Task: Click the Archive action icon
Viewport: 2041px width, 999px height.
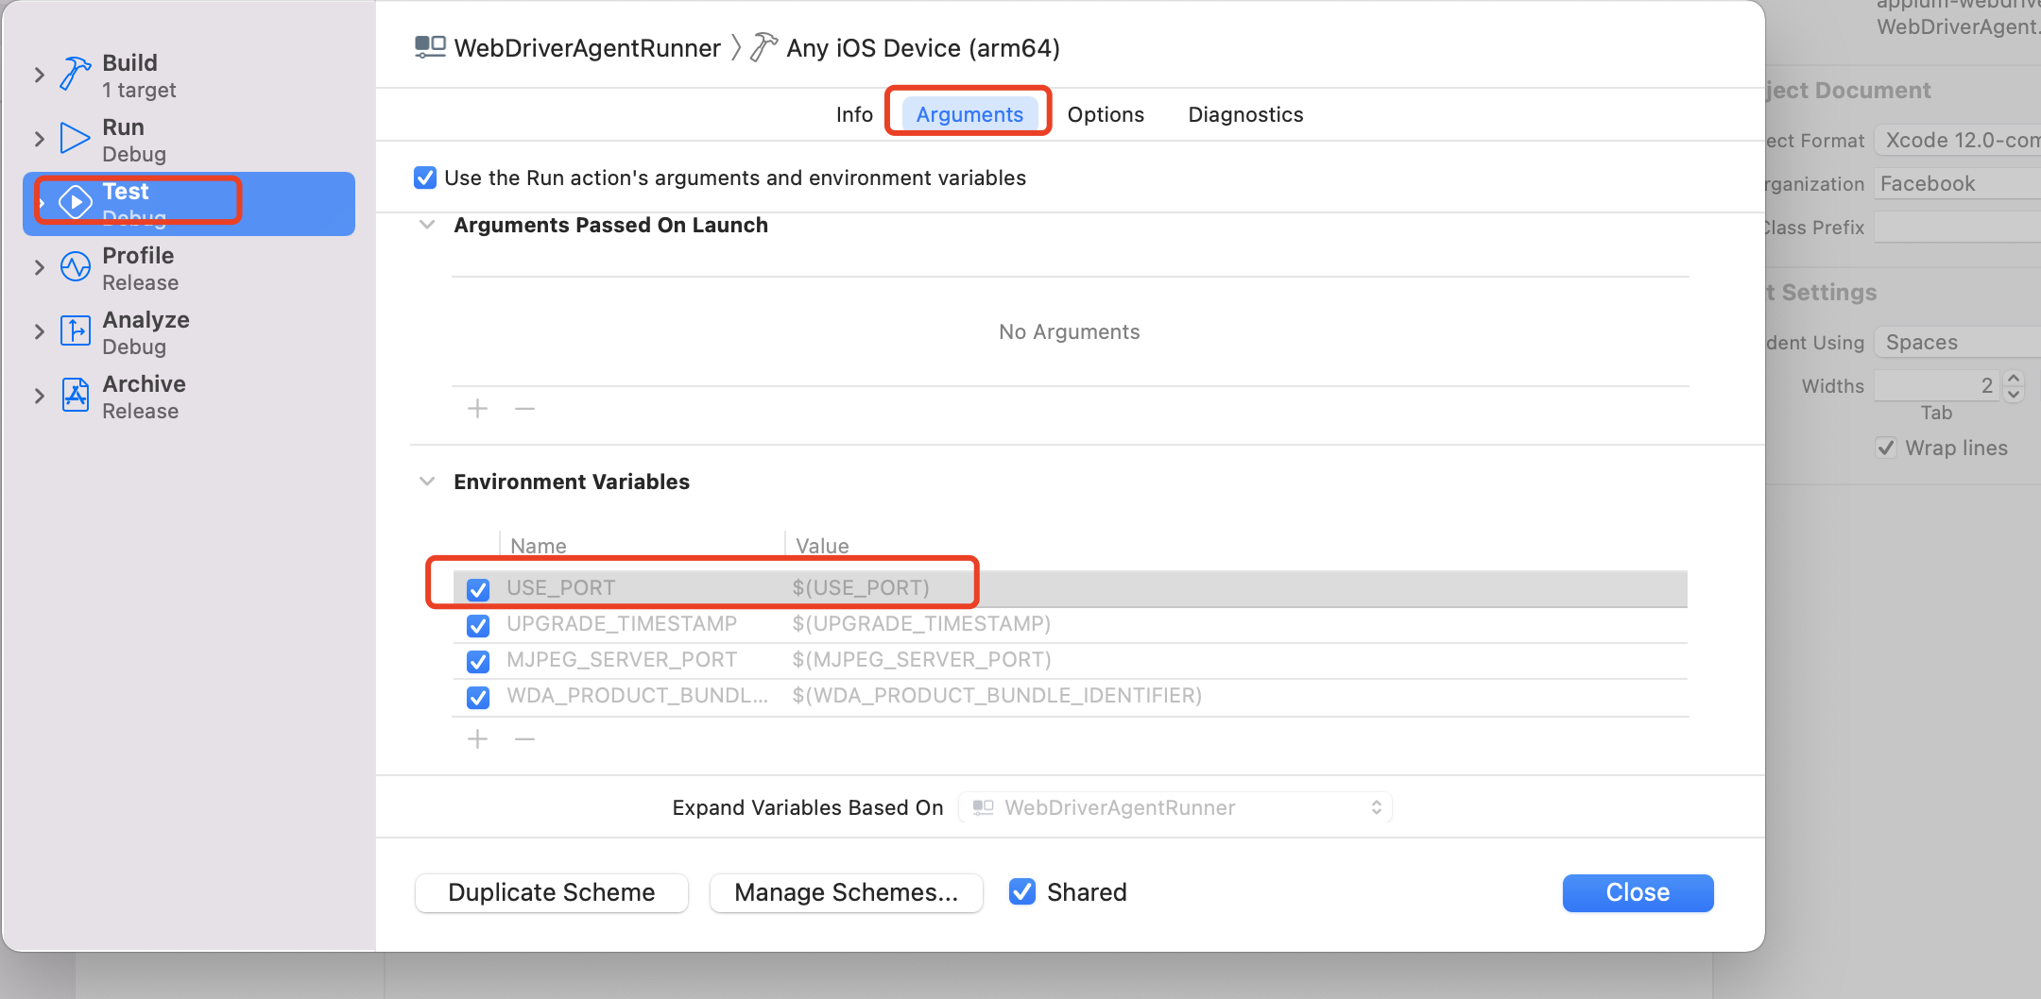Action: [x=75, y=395]
